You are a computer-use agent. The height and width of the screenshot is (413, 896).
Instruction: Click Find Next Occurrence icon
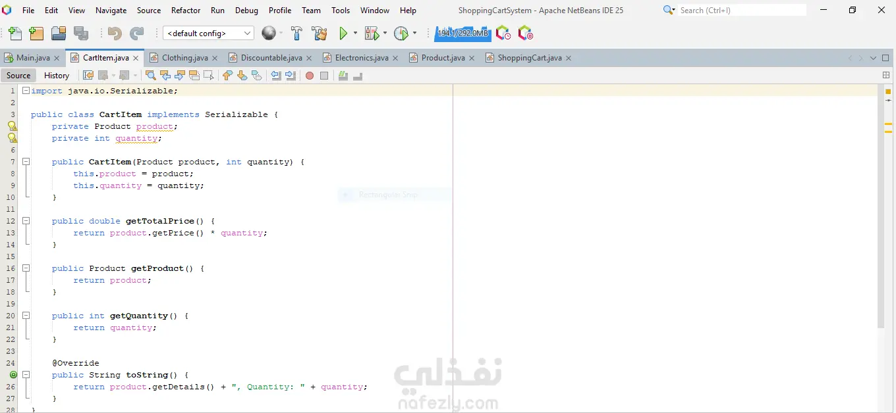pos(180,76)
